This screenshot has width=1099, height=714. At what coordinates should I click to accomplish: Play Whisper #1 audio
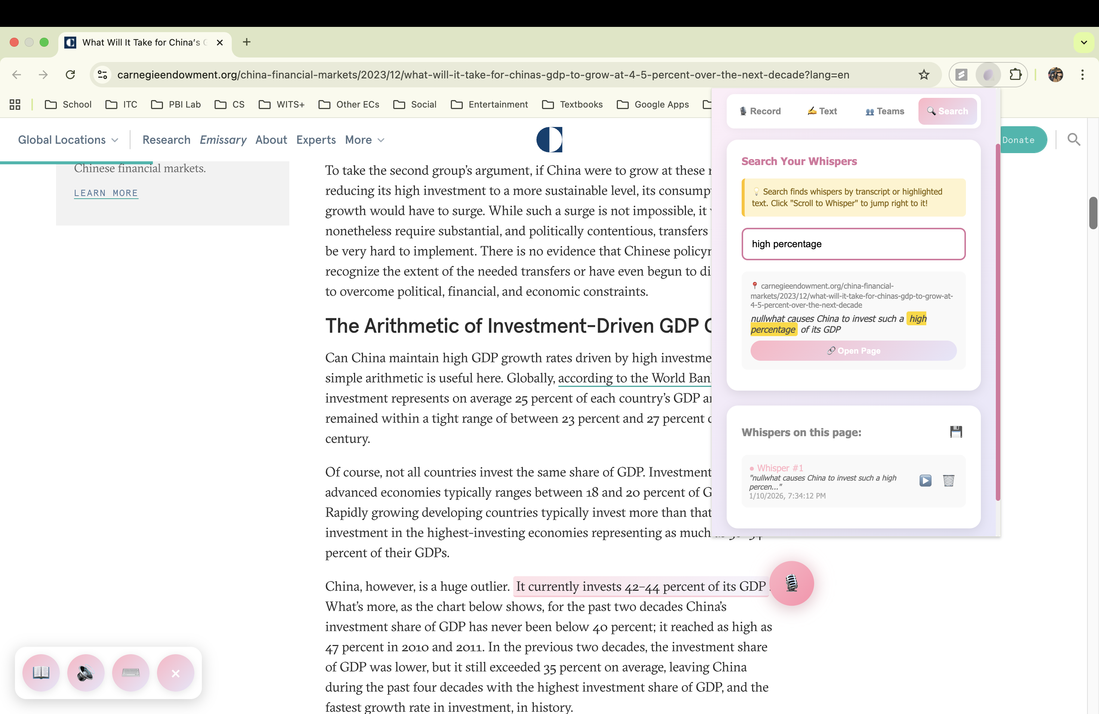(x=925, y=481)
